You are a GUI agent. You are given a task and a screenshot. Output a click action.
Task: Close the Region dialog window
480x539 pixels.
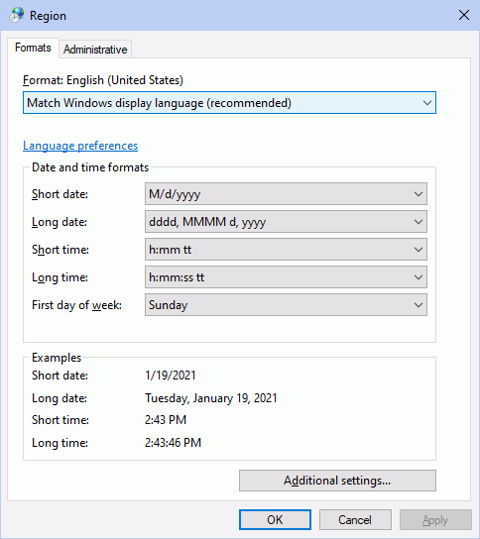coord(464,15)
